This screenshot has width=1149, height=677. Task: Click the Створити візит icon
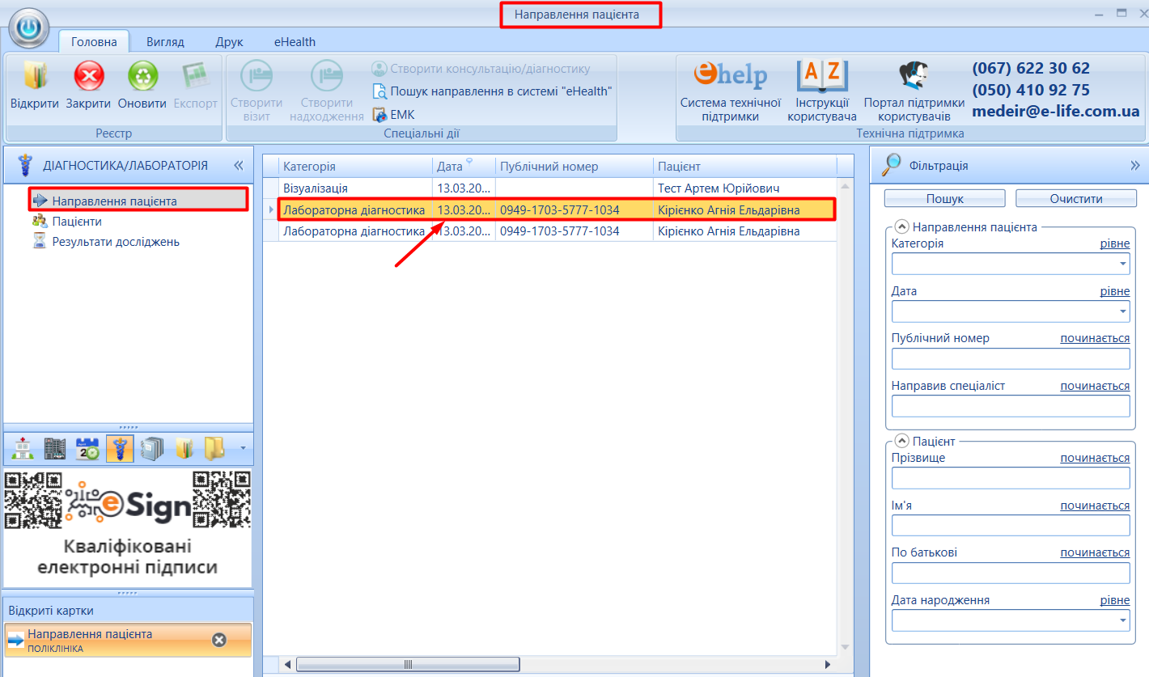(257, 76)
